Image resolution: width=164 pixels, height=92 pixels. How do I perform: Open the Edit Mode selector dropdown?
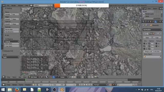[34, 77]
